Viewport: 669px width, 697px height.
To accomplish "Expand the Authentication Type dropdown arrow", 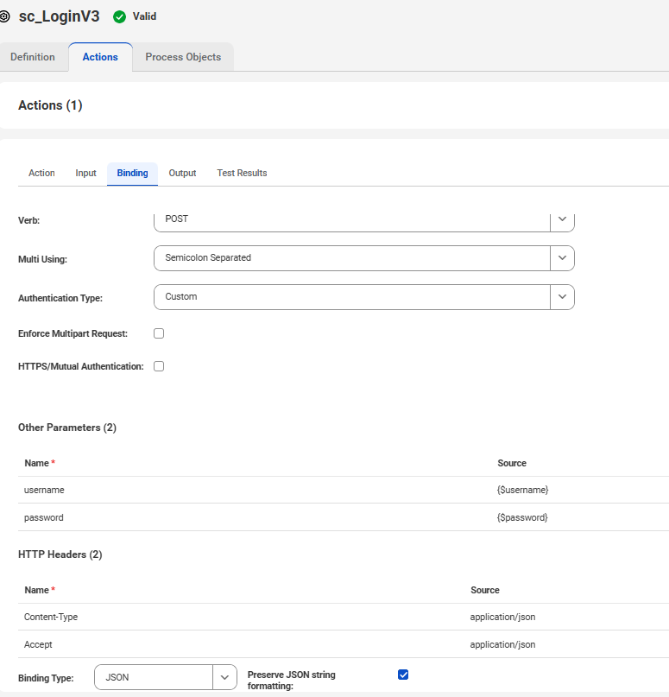I will tap(562, 297).
